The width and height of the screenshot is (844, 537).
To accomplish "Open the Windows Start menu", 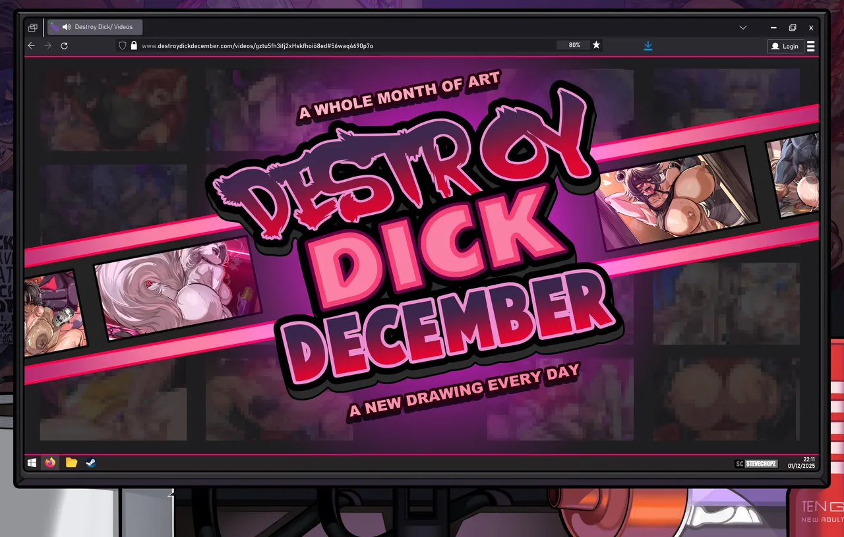I will 32,463.
